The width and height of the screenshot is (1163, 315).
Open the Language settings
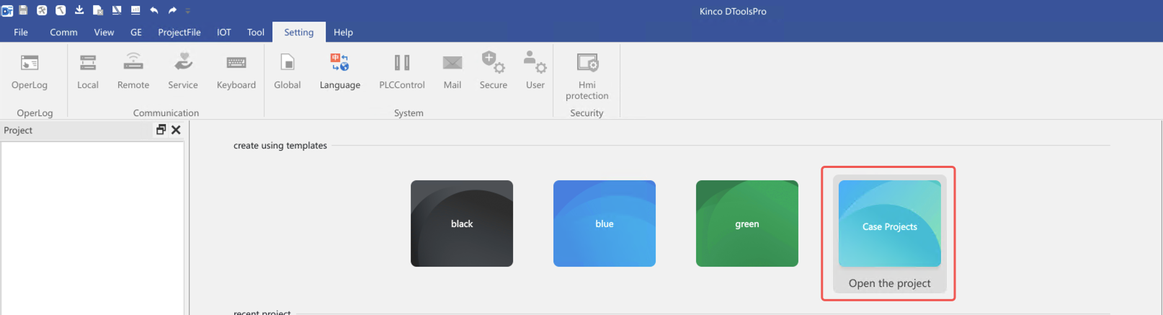(x=339, y=71)
